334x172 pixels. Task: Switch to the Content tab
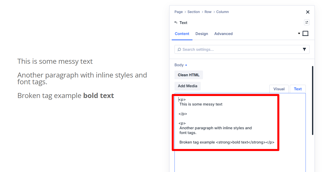[182, 34]
